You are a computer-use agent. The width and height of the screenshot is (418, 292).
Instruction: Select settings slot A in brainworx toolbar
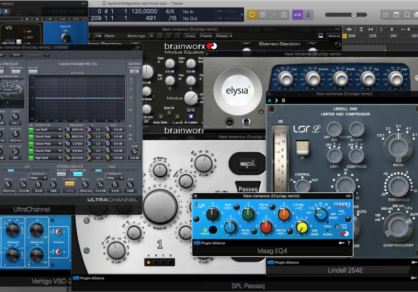click(x=151, y=36)
